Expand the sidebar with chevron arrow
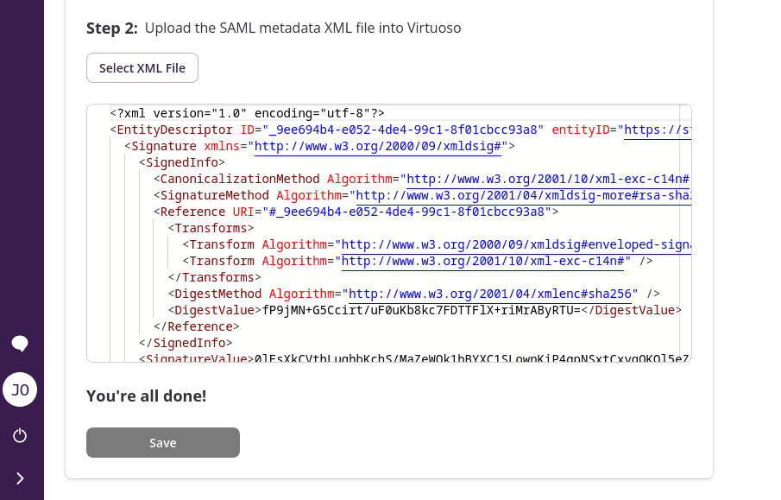Screen dimensions: 781x500 20,478
